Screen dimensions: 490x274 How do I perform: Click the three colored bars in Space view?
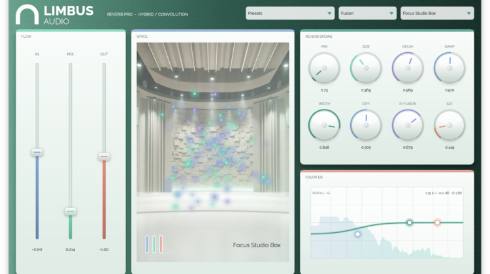(154, 244)
